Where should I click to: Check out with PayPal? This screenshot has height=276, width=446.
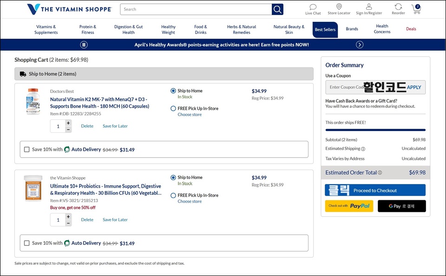349,206
